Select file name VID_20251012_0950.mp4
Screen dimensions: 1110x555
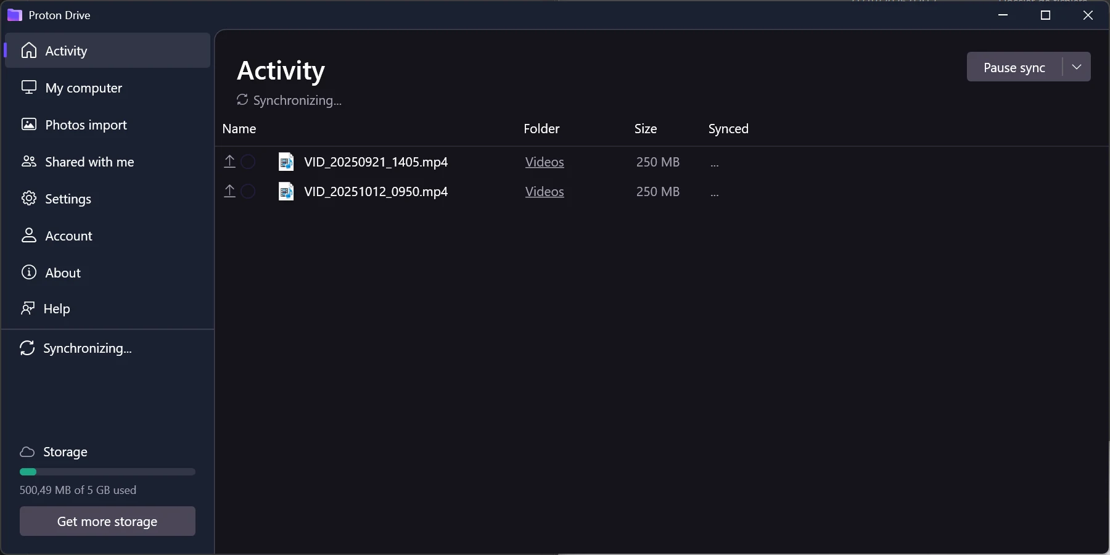point(376,192)
